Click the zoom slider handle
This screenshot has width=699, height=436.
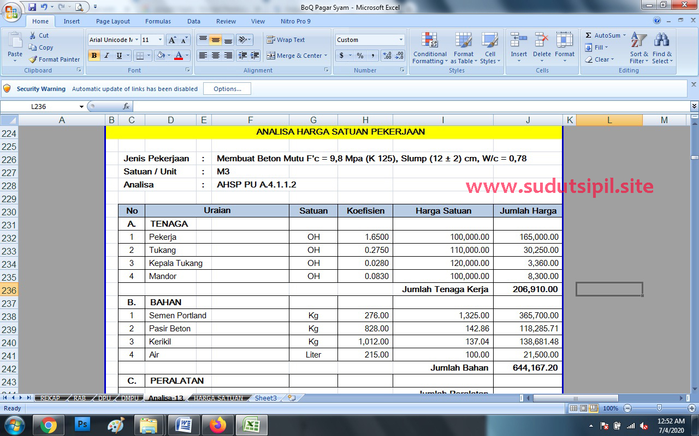[x=659, y=408]
